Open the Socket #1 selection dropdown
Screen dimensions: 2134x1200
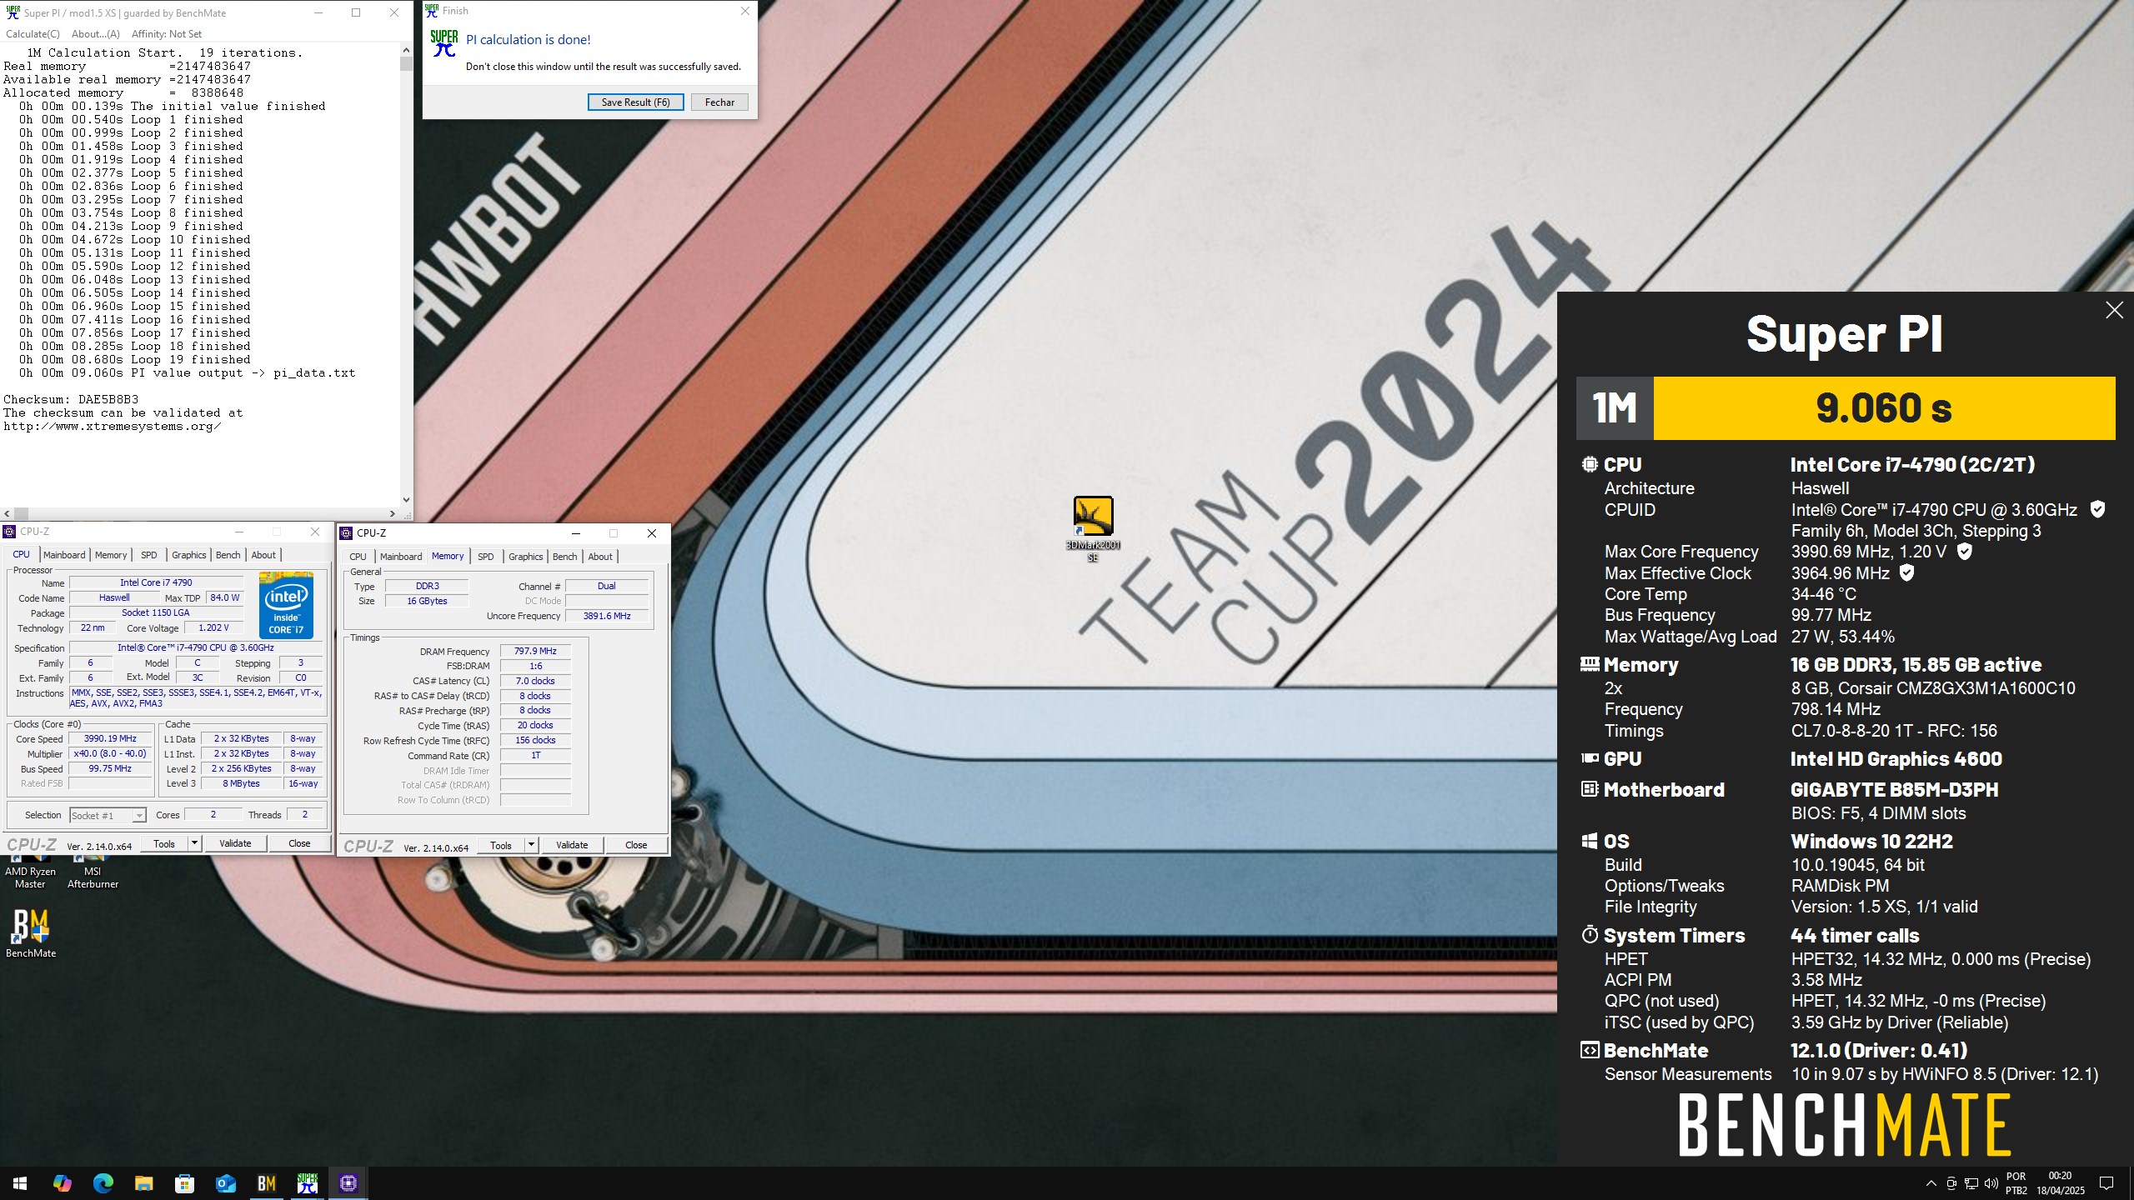(x=108, y=815)
